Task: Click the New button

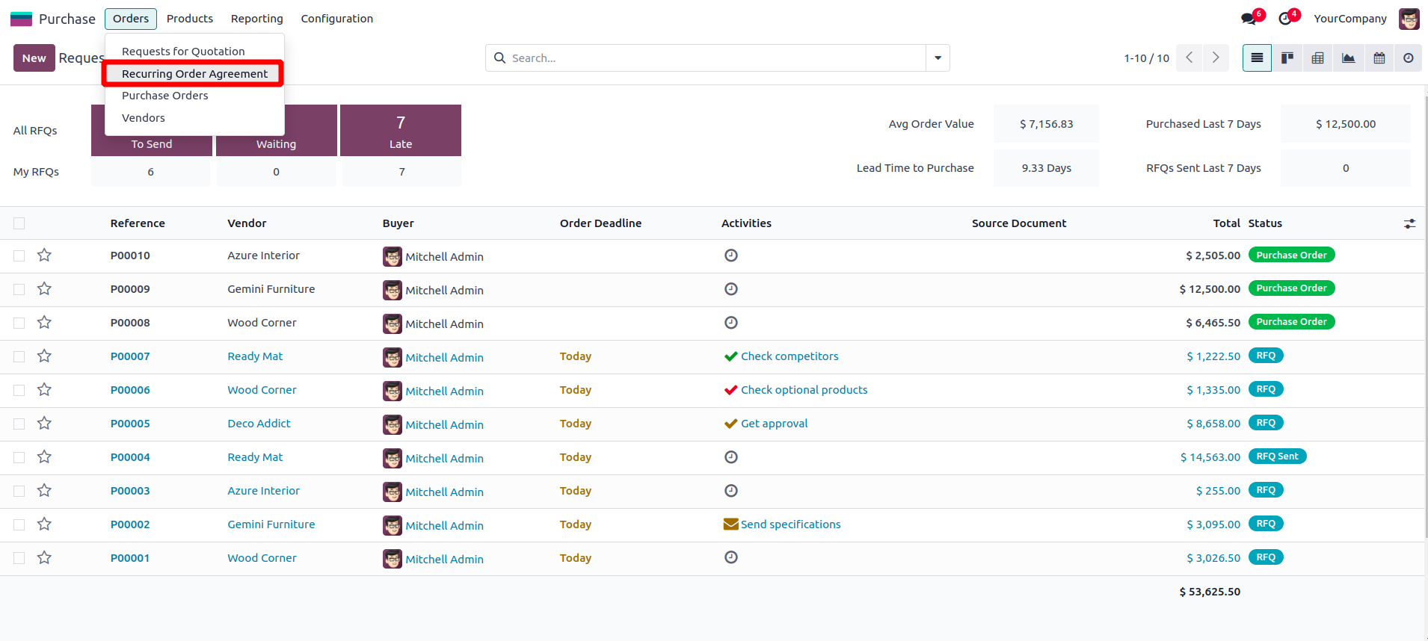Action: point(34,58)
